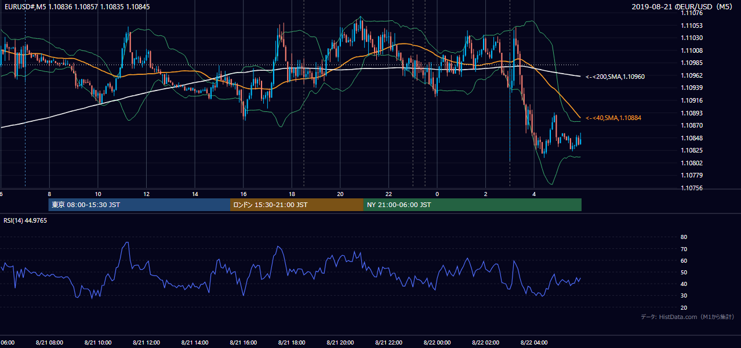The width and height of the screenshot is (741, 348).
Task: Click price level 1.11076 on the axis
Action: pyautogui.click(x=692, y=13)
